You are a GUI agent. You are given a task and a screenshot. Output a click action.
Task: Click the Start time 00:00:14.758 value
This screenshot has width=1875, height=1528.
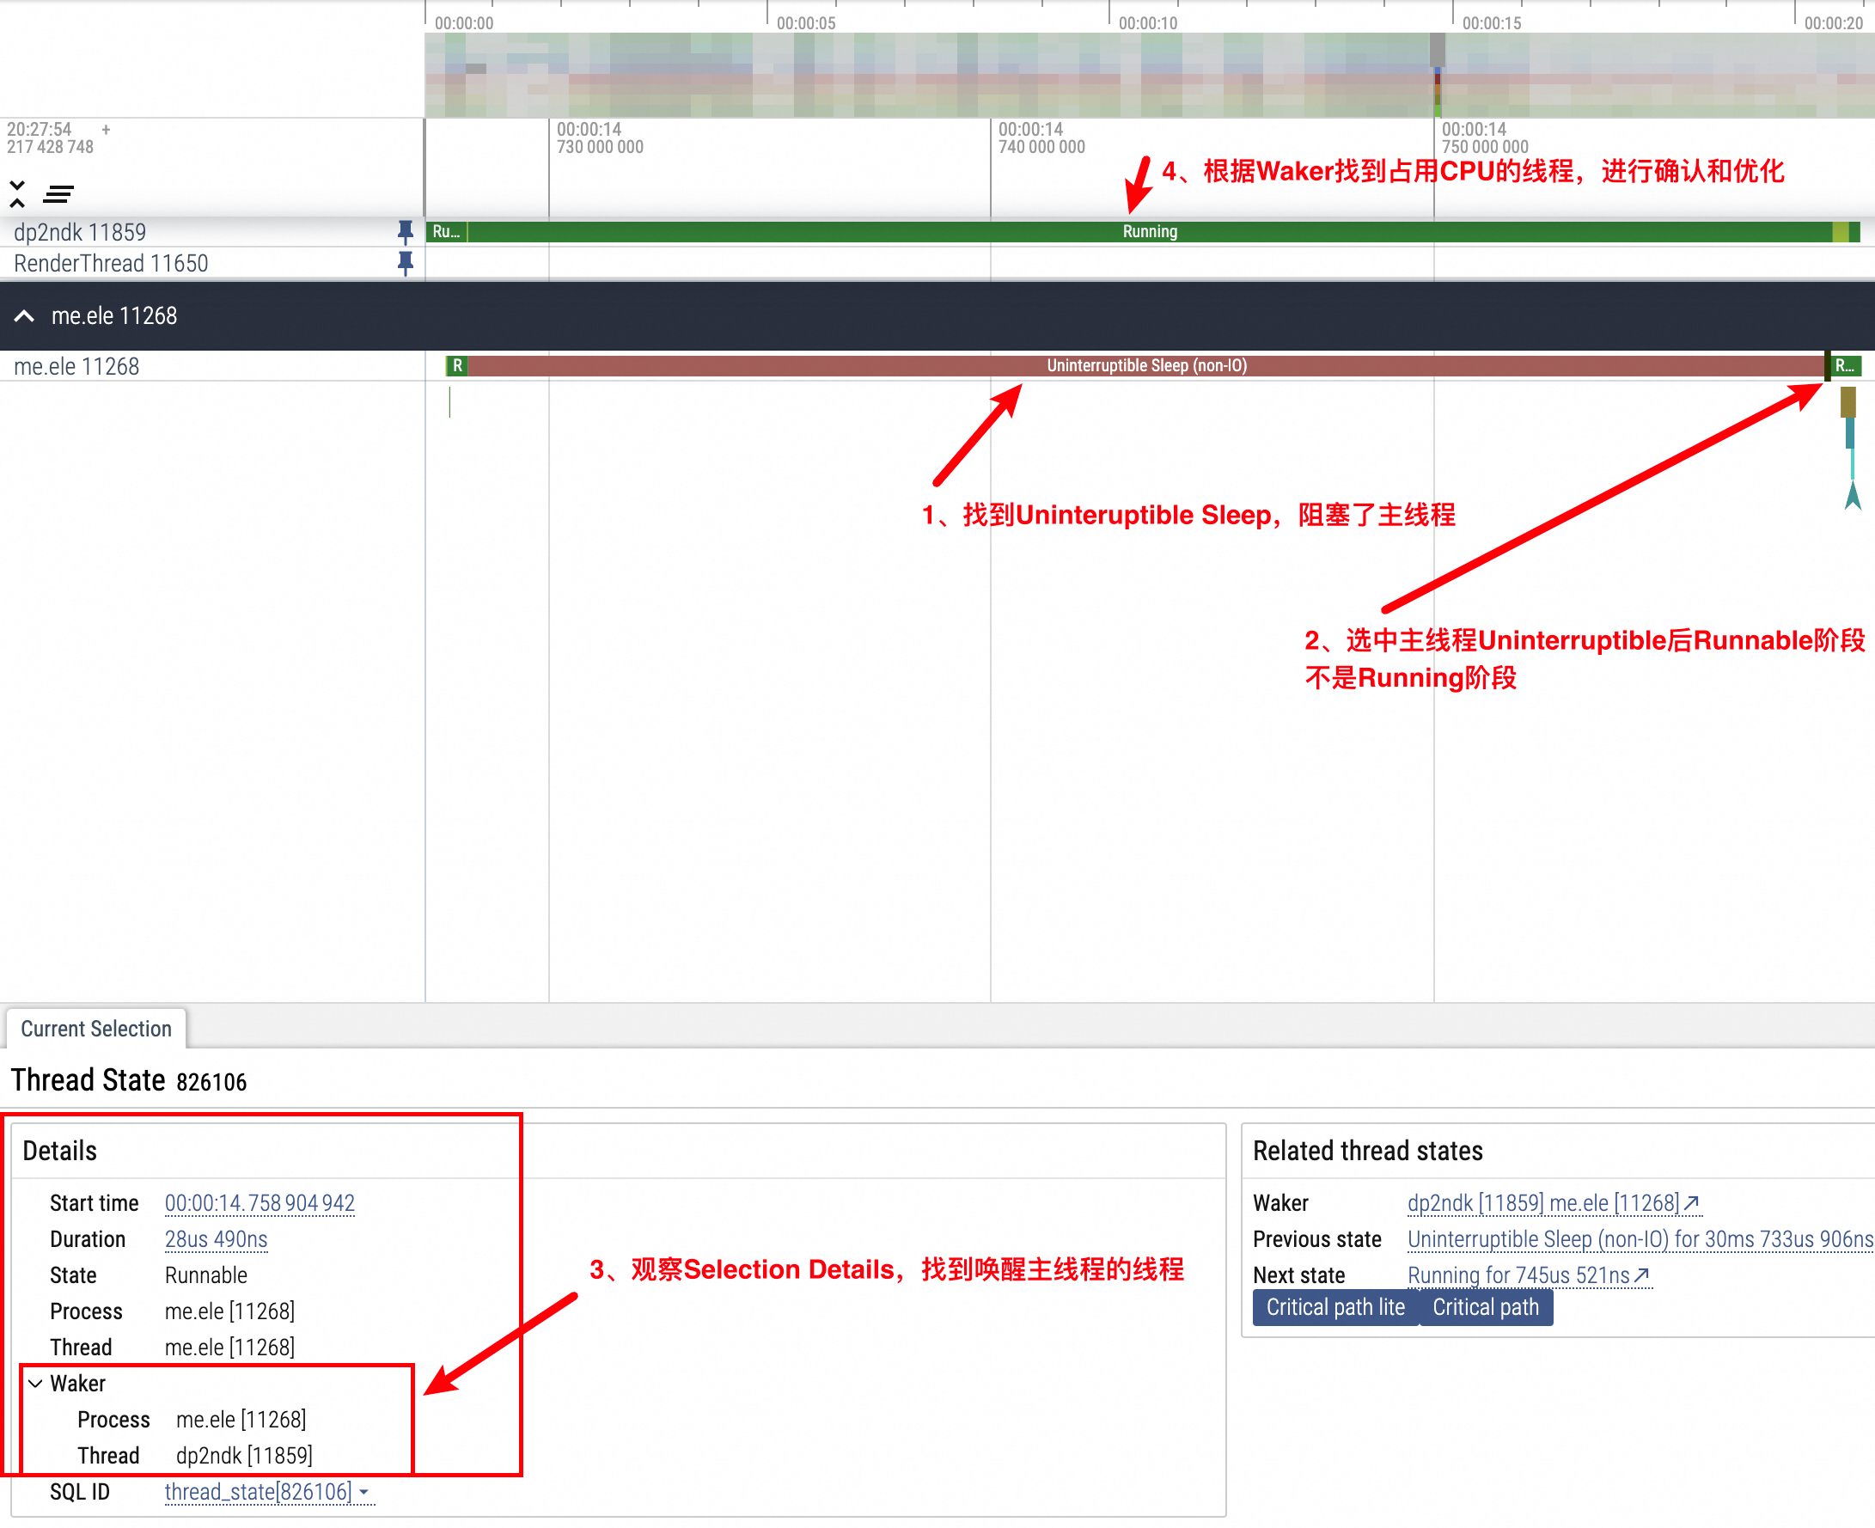[260, 1203]
